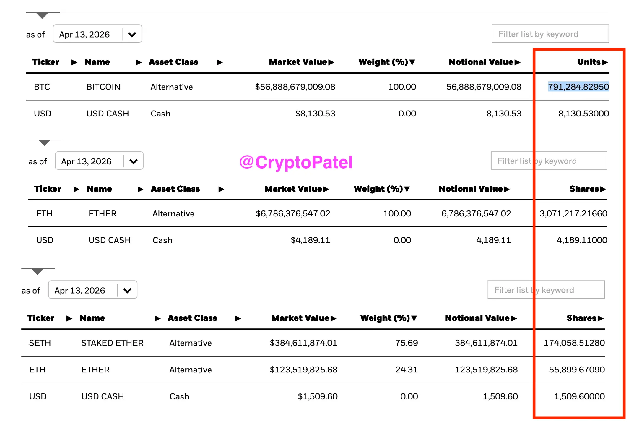Image resolution: width=634 pixels, height=426 pixels.
Task: Sort Ether table by Notional Value arrow
Action: coord(507,189)
